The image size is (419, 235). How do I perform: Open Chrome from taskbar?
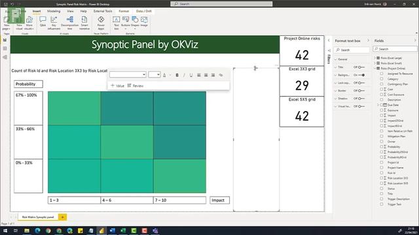pyautogui.click(x=48, y=230)
